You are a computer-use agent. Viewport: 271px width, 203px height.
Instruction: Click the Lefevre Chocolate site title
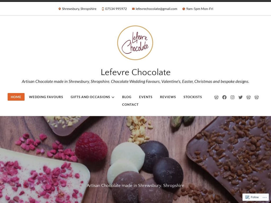[x=135, y=72]
